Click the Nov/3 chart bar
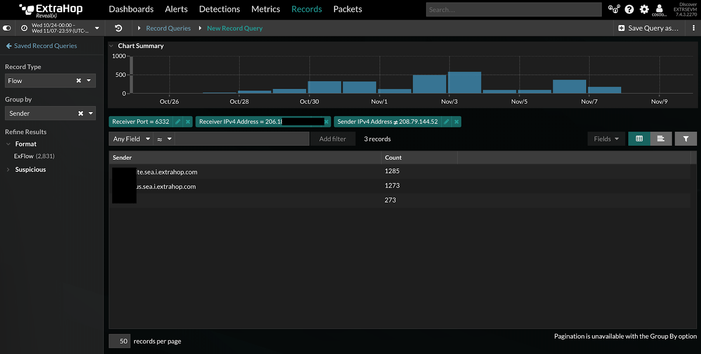Image resolution: width=701 pixels, height=354 pixels. point(464,83)
